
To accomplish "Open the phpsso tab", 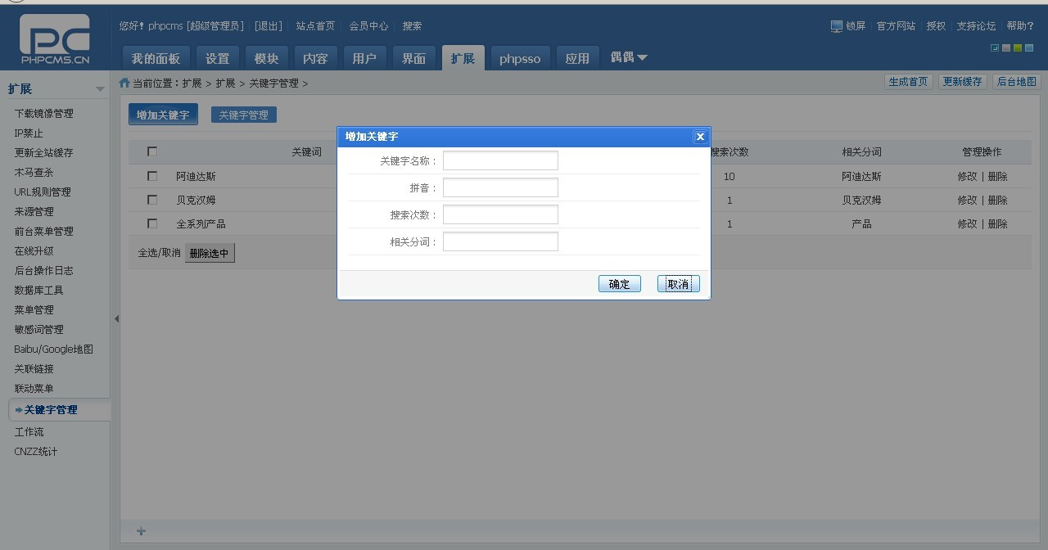I will click(520, 58).
